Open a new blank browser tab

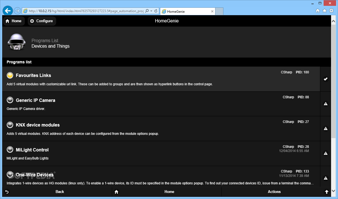[x=219, y=11]
